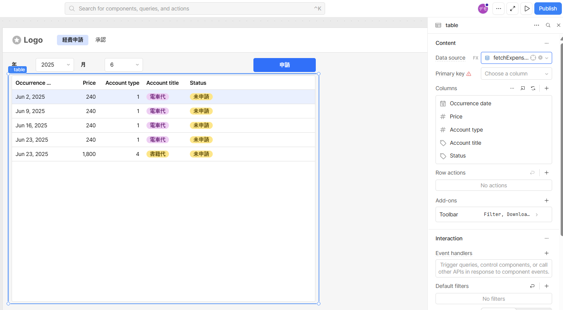Image resolution: width=563 pixels, height=310 pixels.
Task: Select the Price column in Columns list
Action: coord(494,116)
